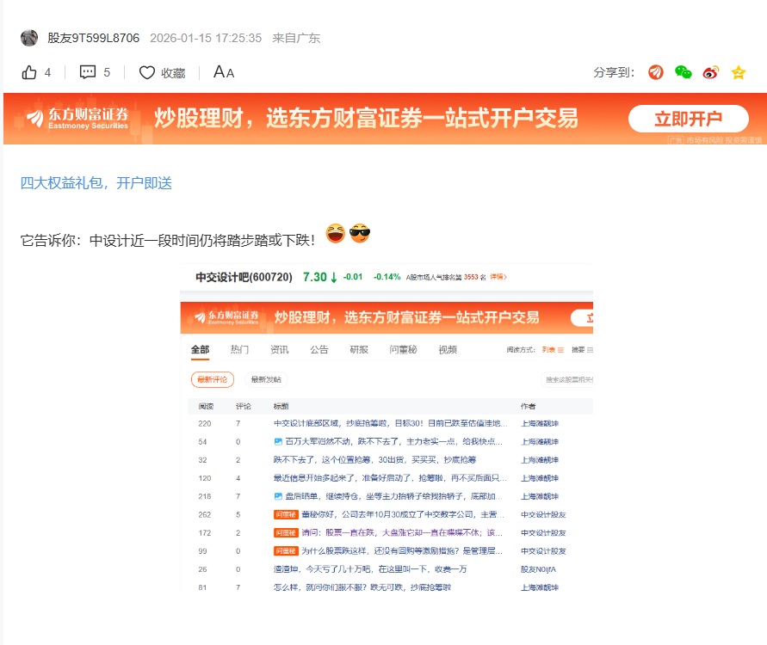Viewport: 767px width, 645px height.
Task: Click the post text 它告诉你：中设计近一段时间仍将踏步踏或下跌
Action: [167, 241]
